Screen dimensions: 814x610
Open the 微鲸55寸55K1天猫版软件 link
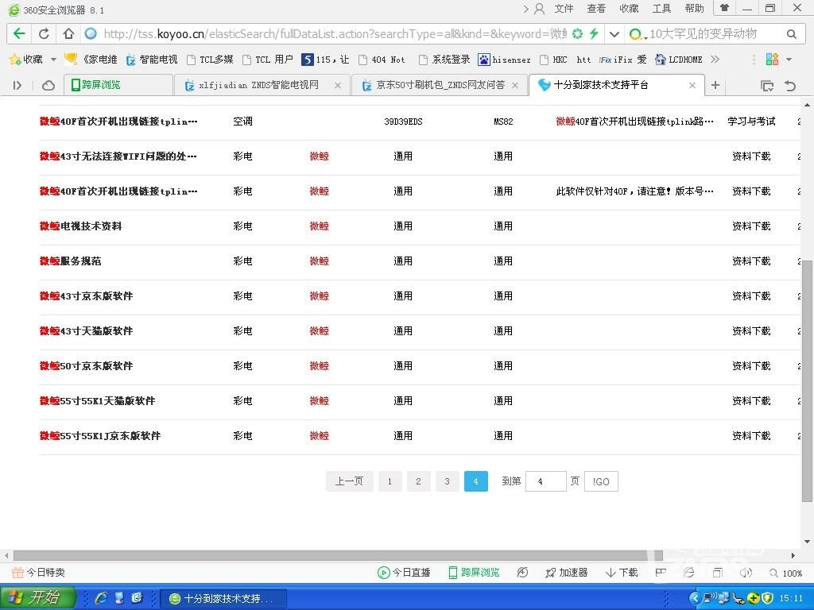98,401
